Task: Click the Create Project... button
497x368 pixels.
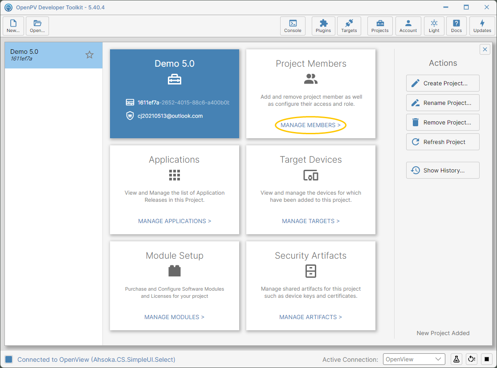Action: tap(443, 83)
